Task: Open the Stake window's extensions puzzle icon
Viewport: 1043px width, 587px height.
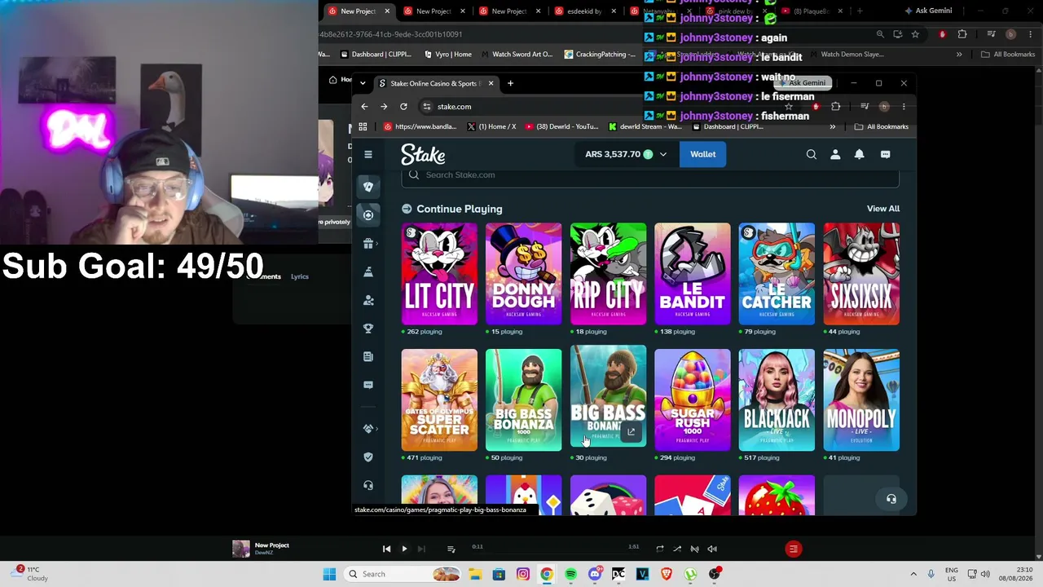Action: point(835,107)
